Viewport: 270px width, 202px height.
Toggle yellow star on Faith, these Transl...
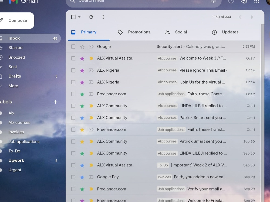[x=82, y=130]
